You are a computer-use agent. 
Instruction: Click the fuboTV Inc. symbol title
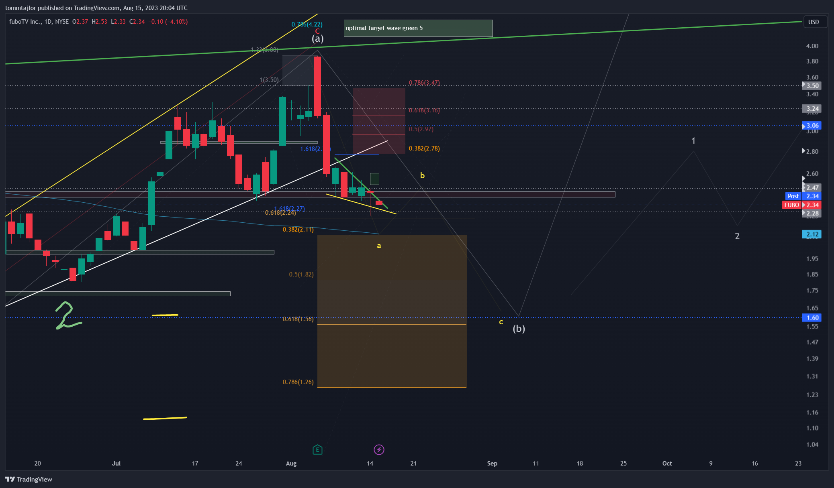pos(25,22)
